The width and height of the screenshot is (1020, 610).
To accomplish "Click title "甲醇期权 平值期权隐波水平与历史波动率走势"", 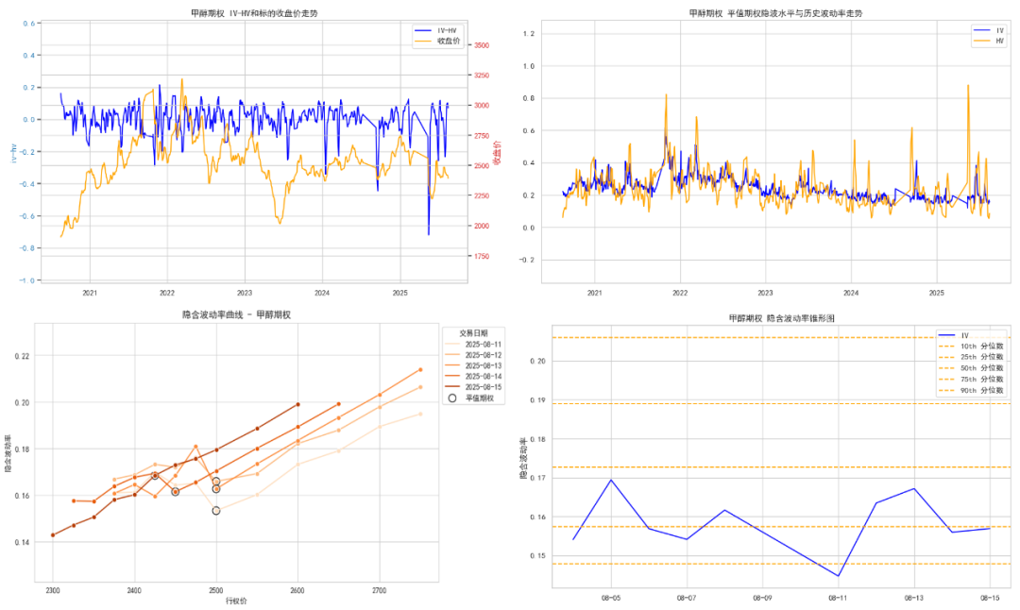I will pos(775,13).
